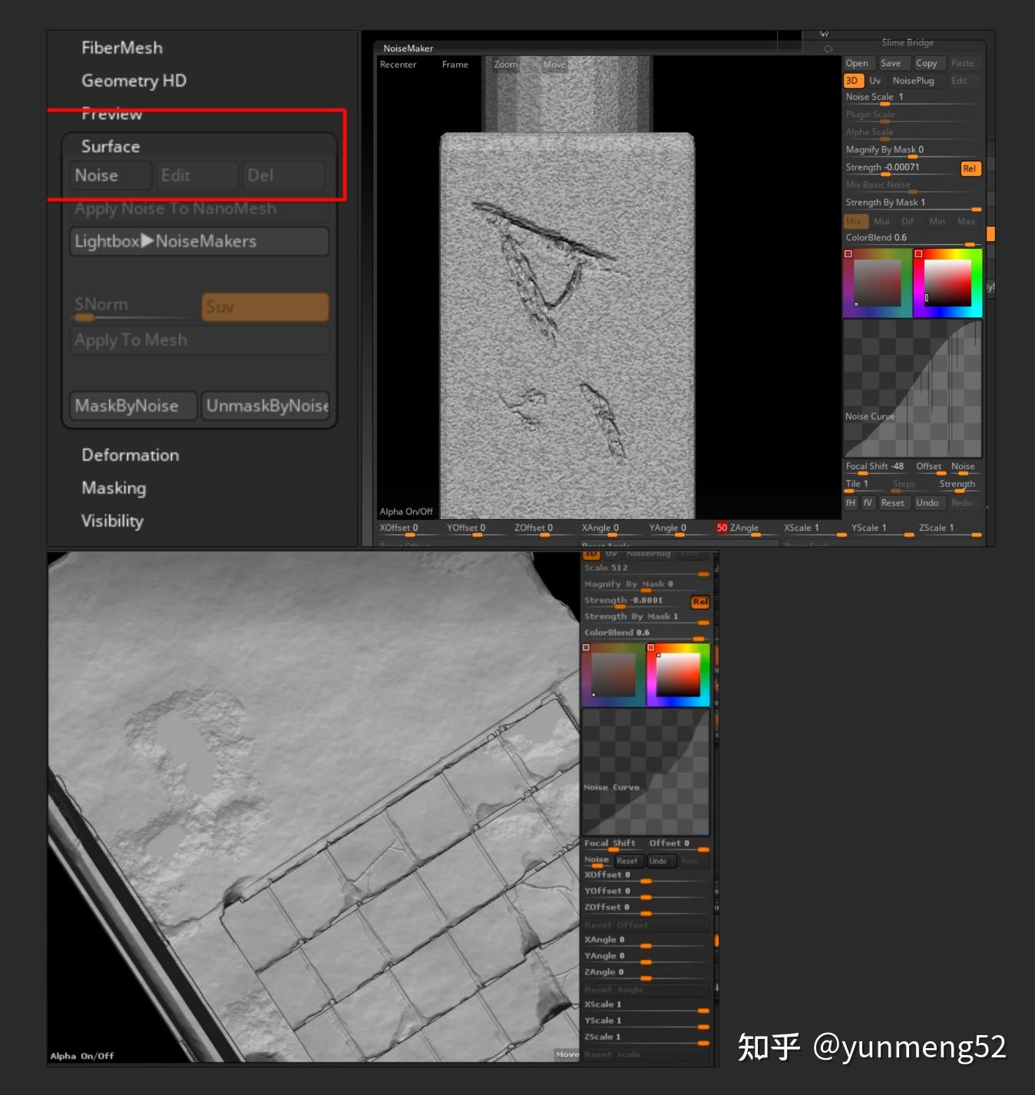This screenshot has width=1035, height=1095.
Task: Disable the Suv toggle
Action: [x=264, y=306]
